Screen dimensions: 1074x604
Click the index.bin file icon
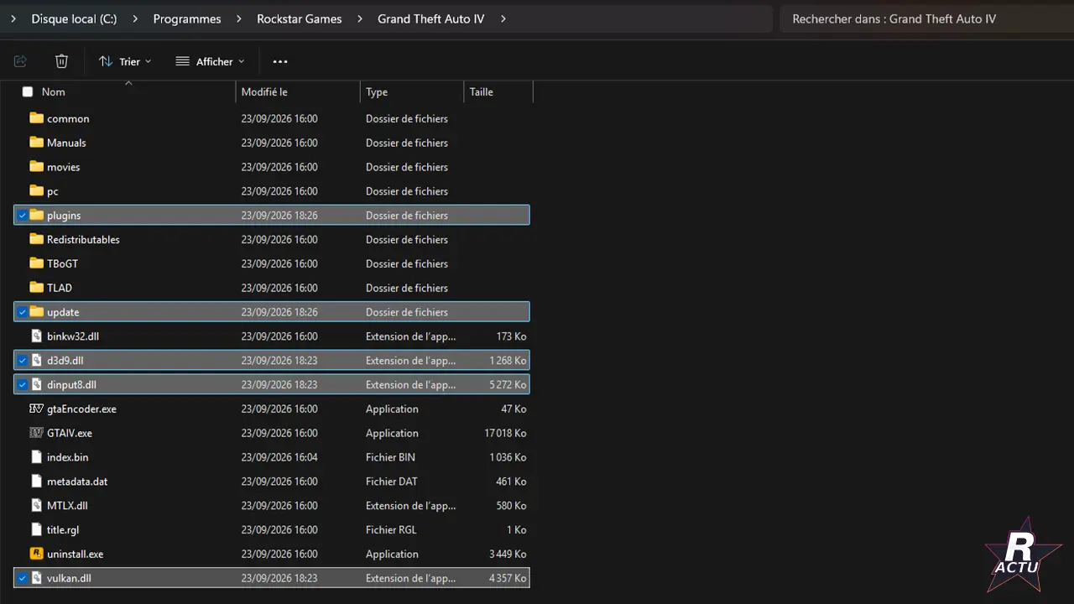coord(36,457)
